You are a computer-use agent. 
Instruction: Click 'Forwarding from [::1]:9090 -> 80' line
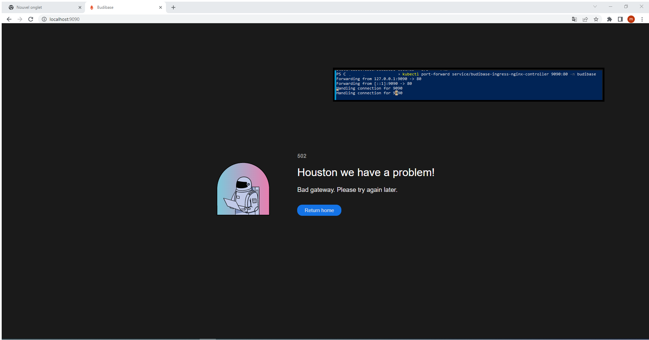click(x=374, y=83)
